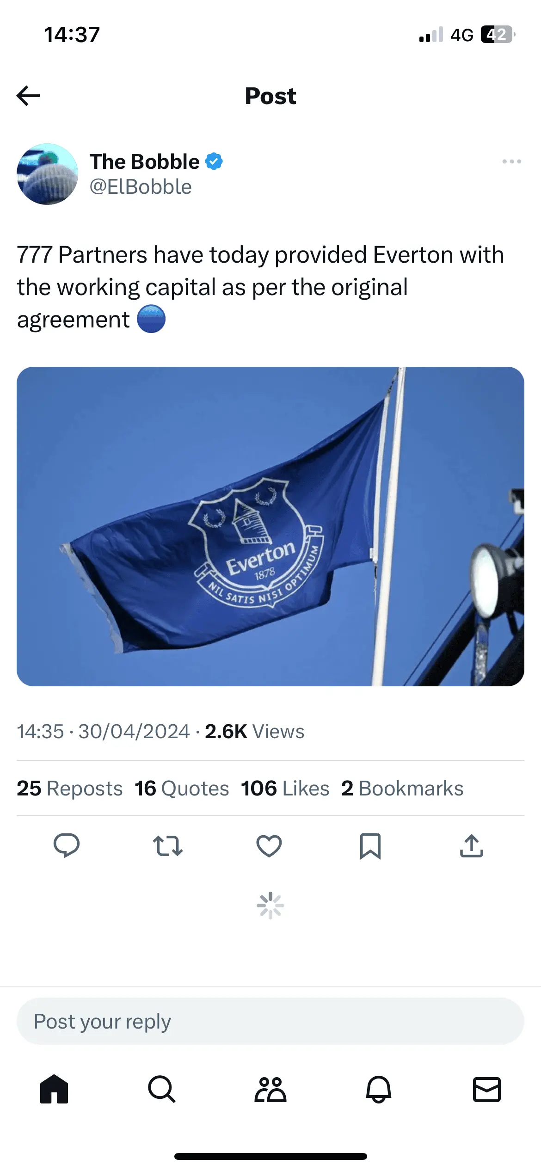541x1171 pixels.
Task: View the 106 Likes list
Action: pyautogui.click(x=285, y=788)
